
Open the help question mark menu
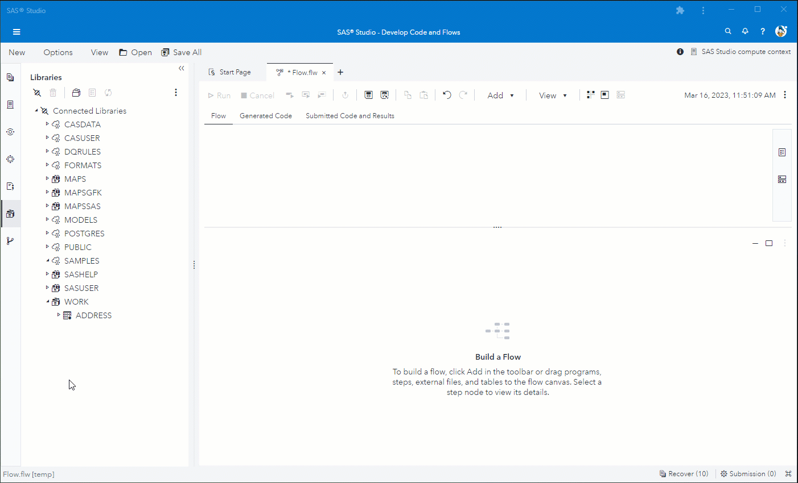[763, 31]
